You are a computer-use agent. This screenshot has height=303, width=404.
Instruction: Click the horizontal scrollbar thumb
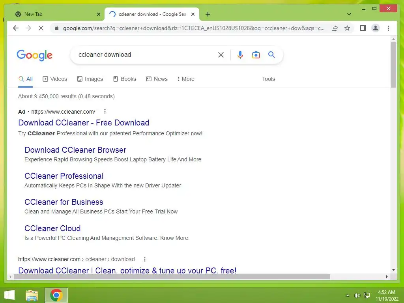(x=172, y=277)
